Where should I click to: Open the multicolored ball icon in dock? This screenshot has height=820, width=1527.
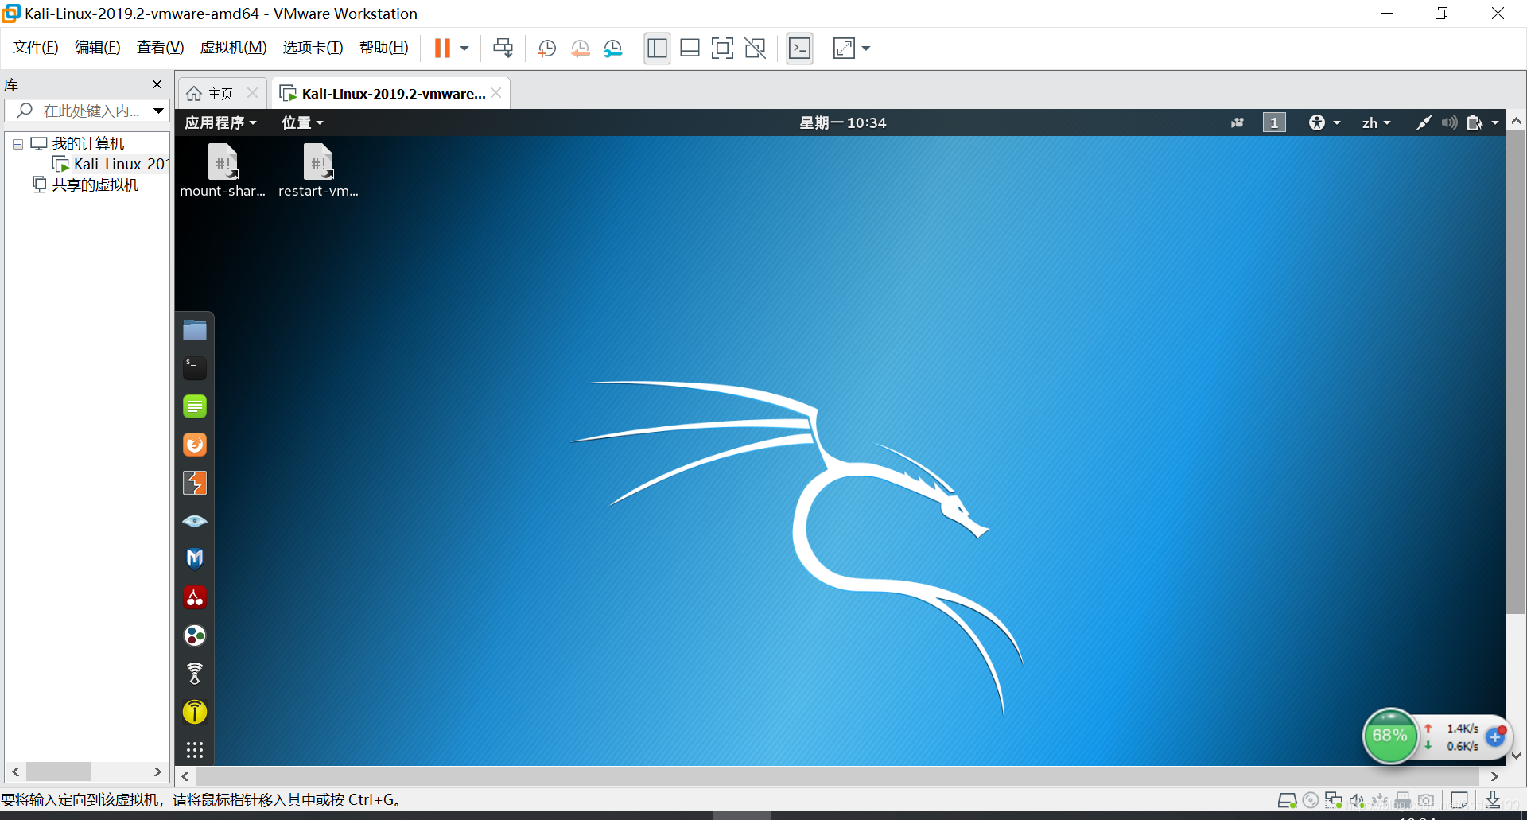(x=195, y=635)
